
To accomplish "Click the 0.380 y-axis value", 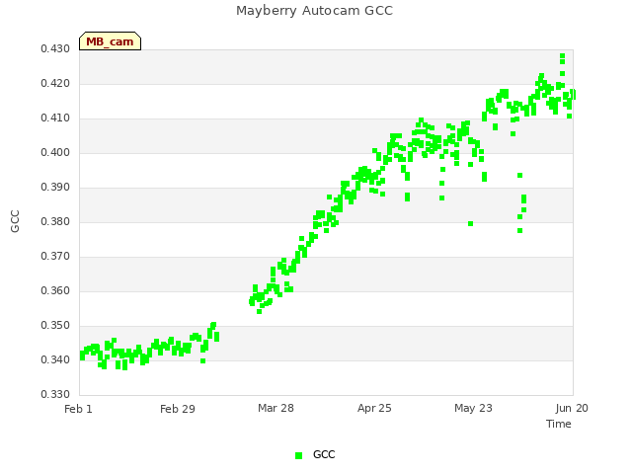I will (55, 221).
